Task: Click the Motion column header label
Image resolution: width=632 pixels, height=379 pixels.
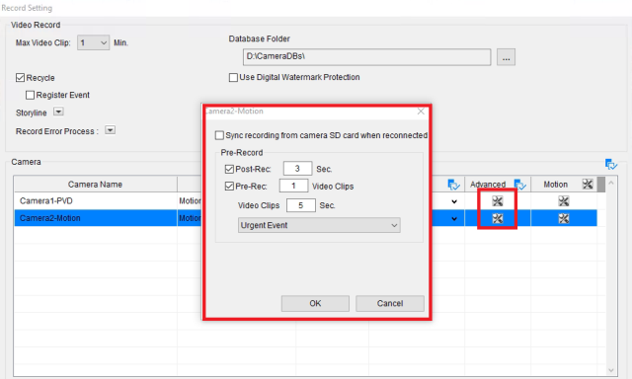Action: [555, 184]
